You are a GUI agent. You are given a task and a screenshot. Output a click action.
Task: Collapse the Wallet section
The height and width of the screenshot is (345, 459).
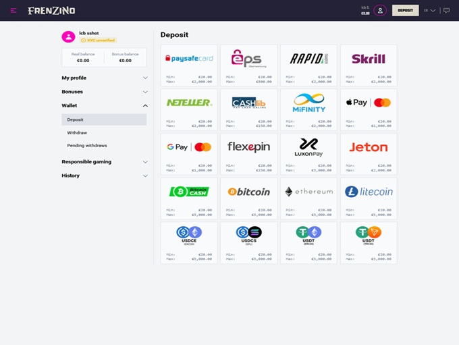pyautogui.click(x=104, y=105)
